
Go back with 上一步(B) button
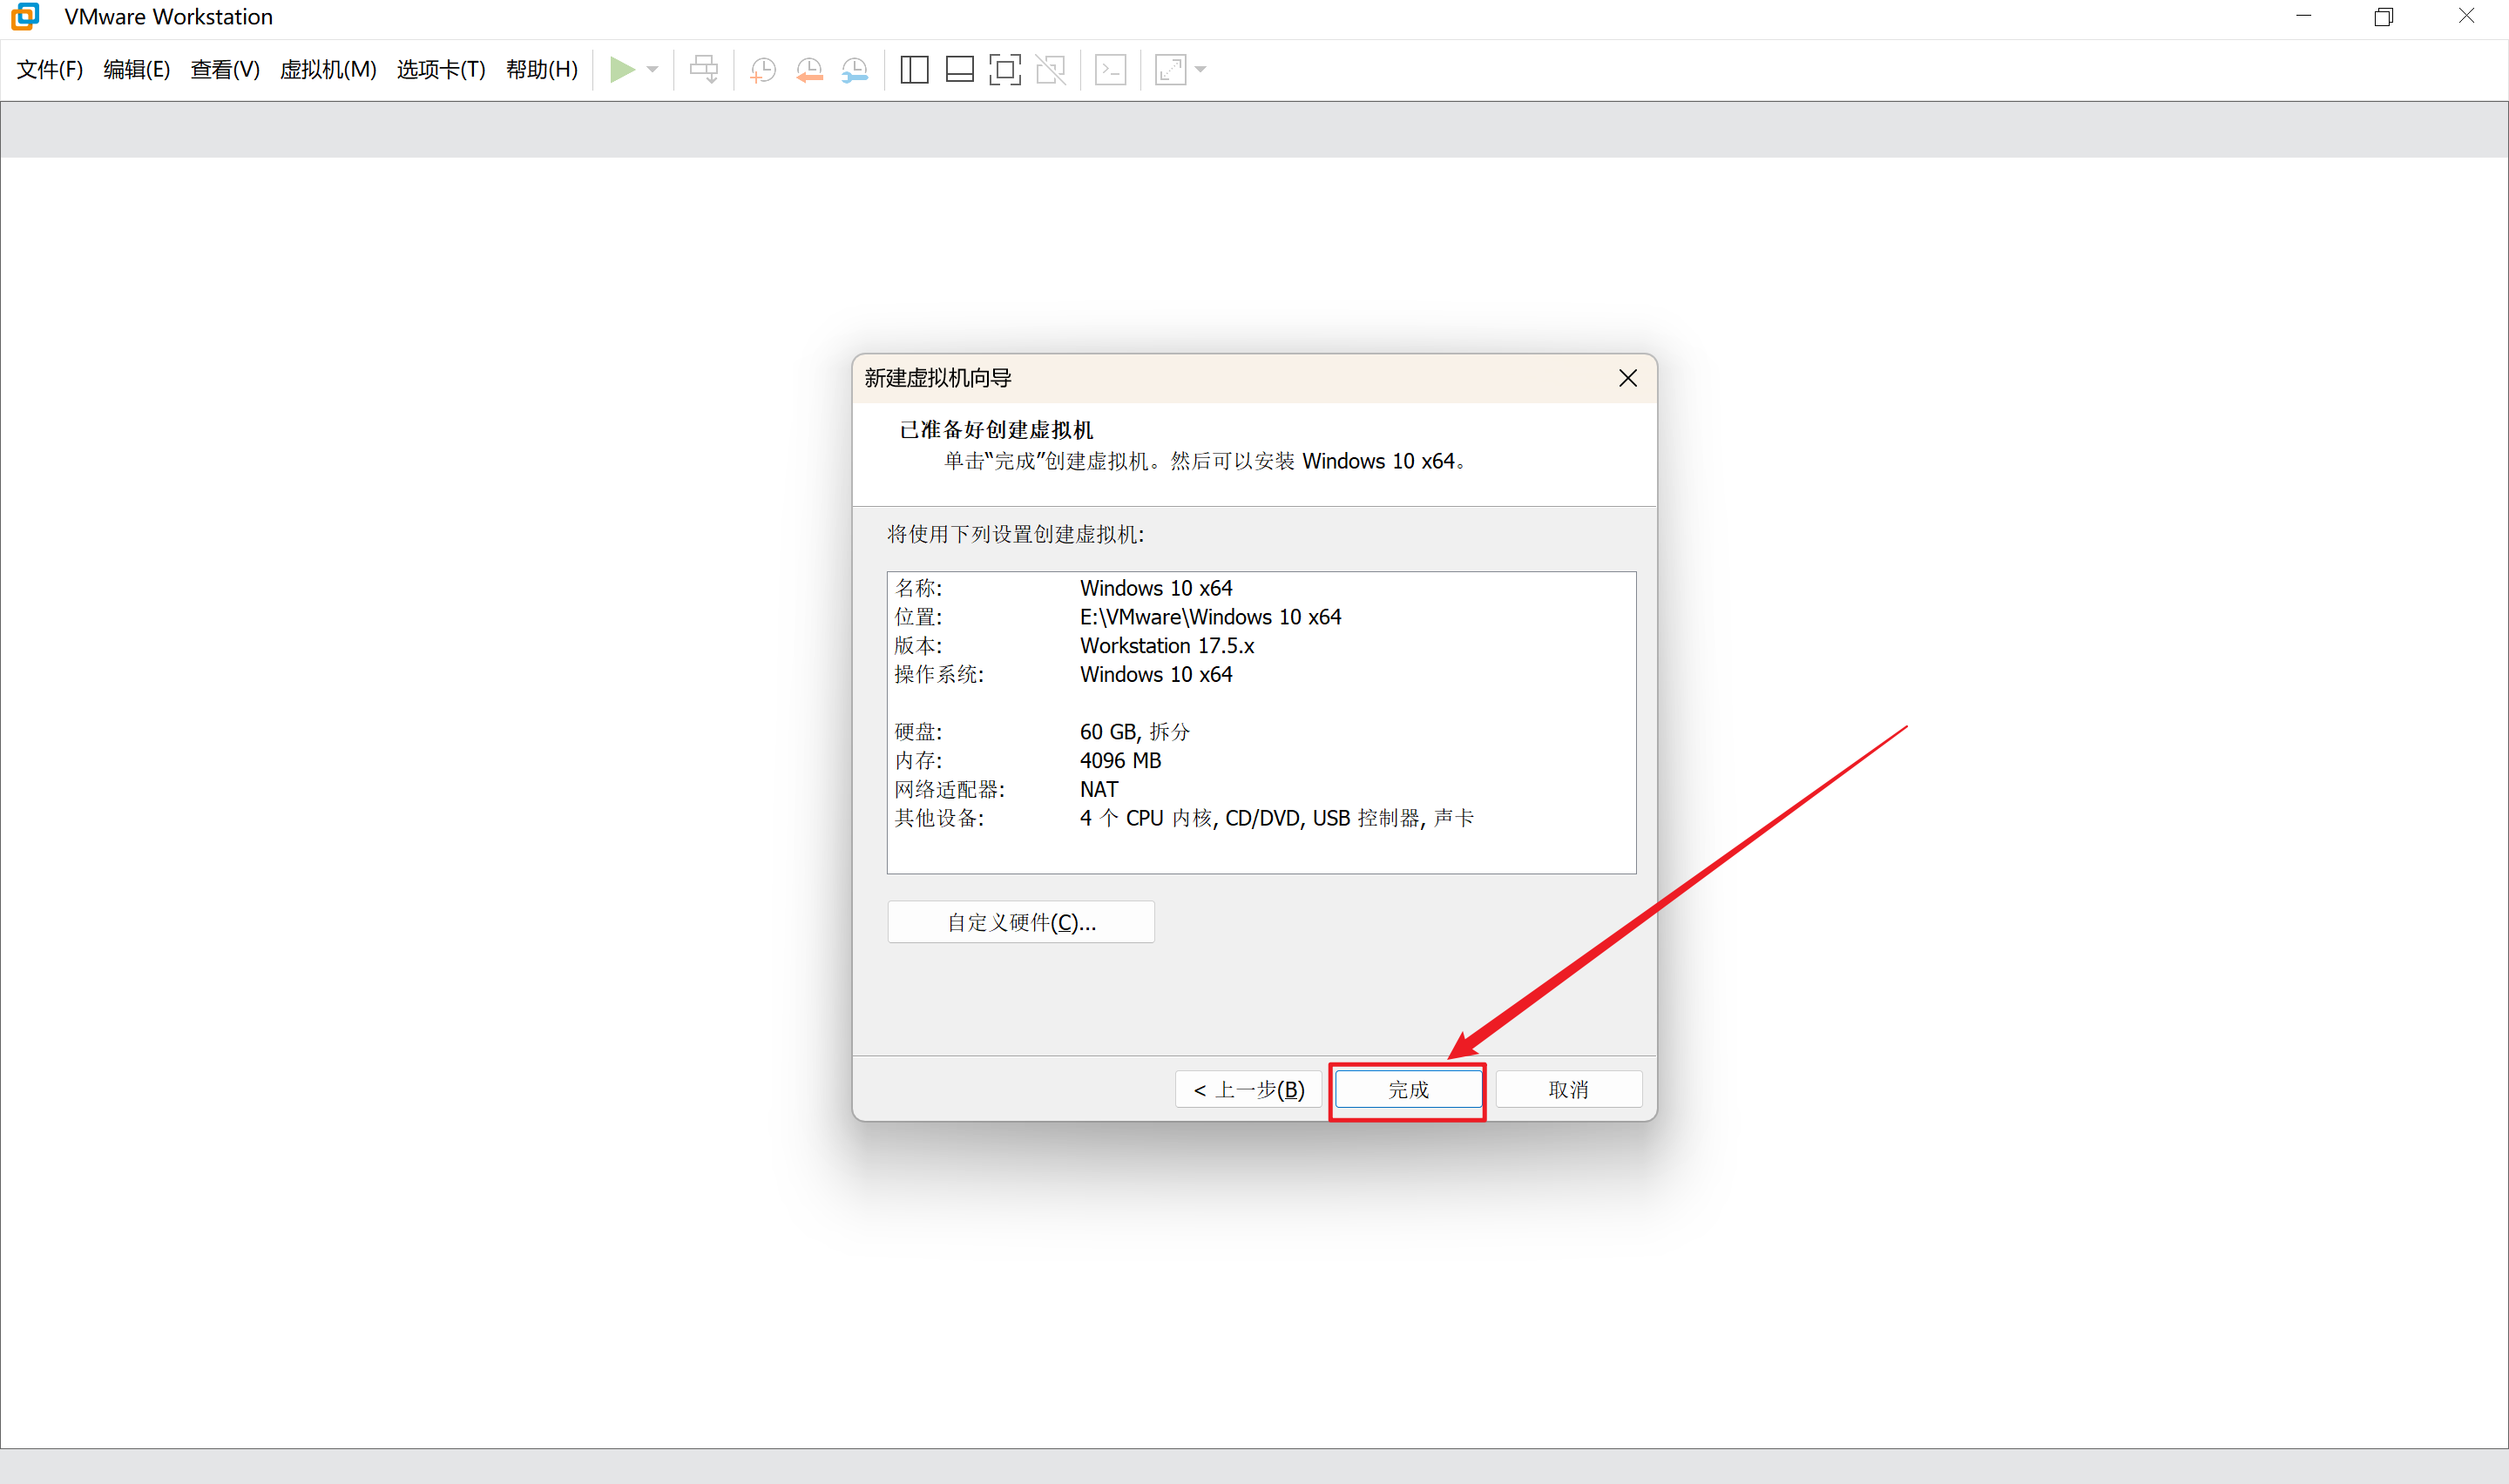[x=1248, y=1089]
